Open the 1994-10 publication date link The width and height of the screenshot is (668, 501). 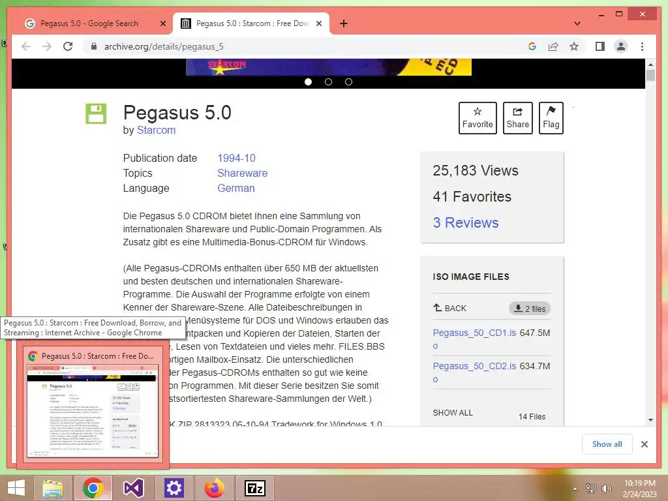[x=236, y=158]
